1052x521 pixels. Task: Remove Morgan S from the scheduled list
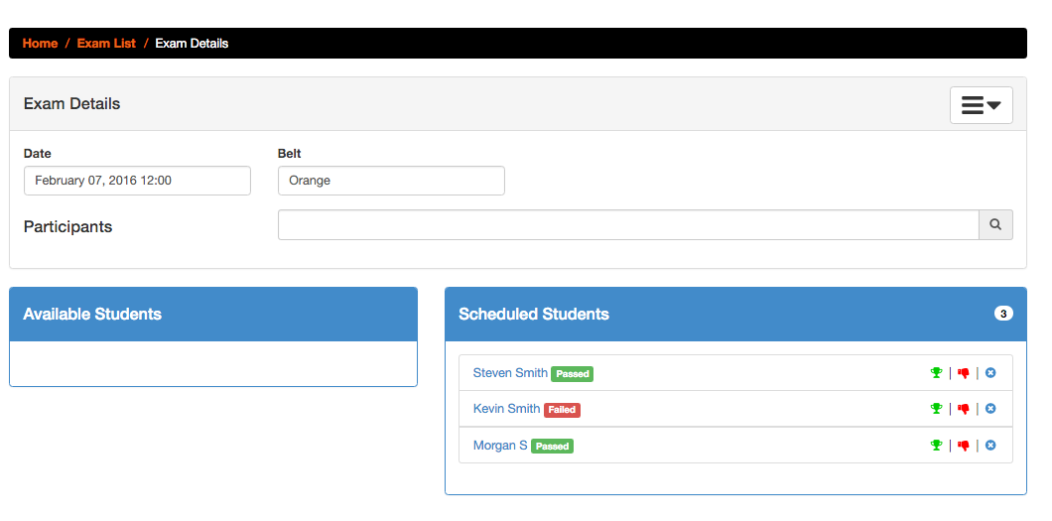point(990,445)
